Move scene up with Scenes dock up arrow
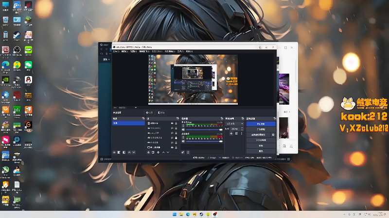 (x=129, y=153)
